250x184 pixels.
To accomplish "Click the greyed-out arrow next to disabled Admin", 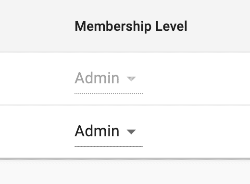I will [131, 79].
